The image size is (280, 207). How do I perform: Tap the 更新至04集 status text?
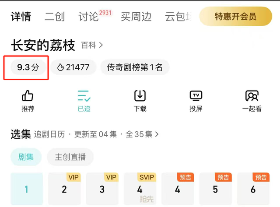click(x=95, y=134)
